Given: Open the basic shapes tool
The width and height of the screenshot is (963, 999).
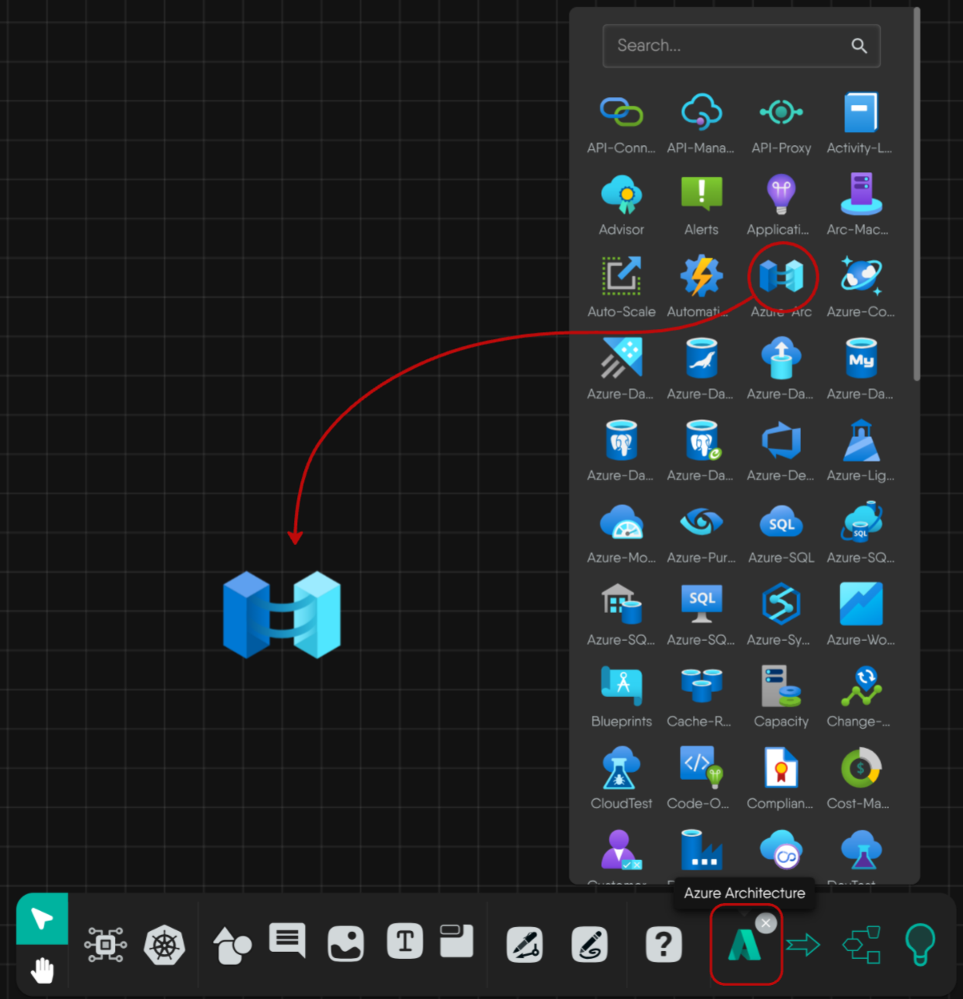Looking at the screenshot, I should tap(232, 944).
